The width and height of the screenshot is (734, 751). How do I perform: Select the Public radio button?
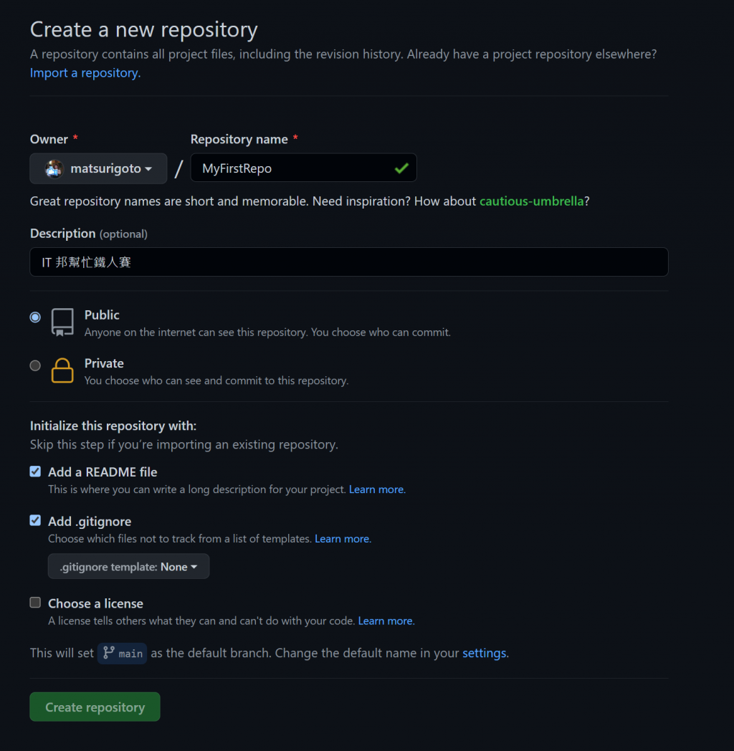point(35,317)
